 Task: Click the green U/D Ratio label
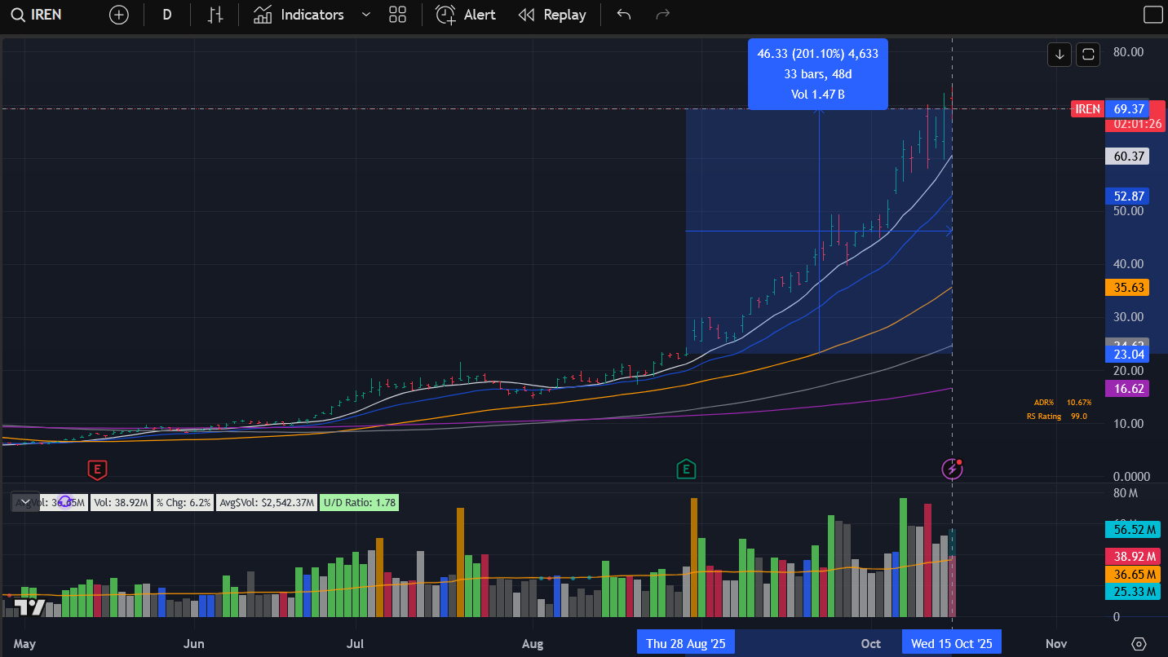[x=360, y=503]
